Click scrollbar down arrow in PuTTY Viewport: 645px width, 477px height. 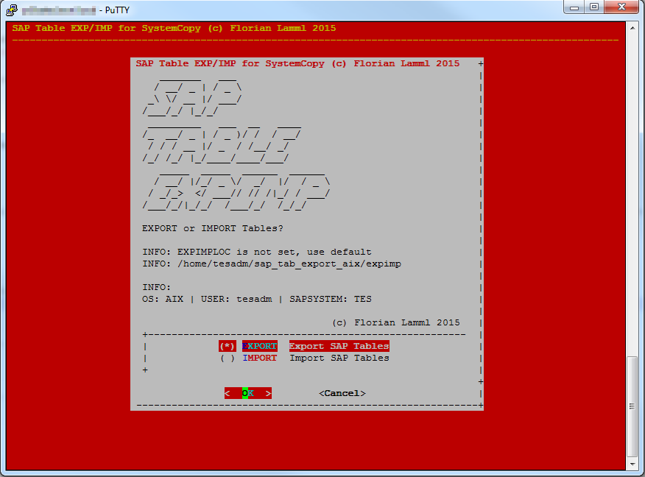point(632,464)
